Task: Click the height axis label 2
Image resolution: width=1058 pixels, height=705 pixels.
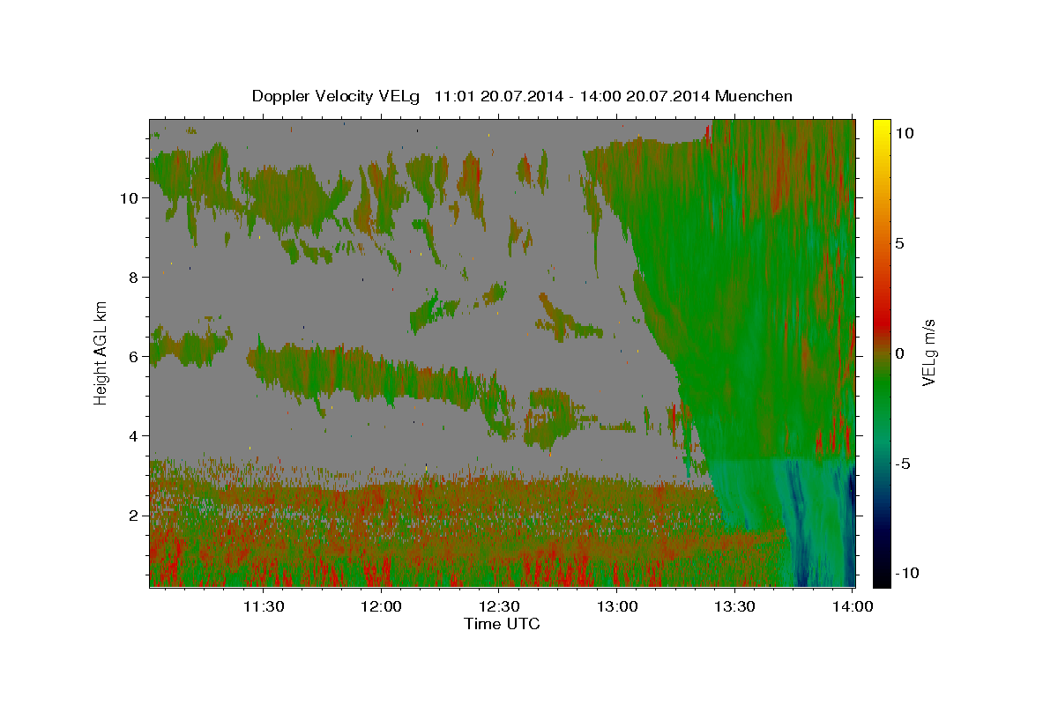Action: [133, 516]
